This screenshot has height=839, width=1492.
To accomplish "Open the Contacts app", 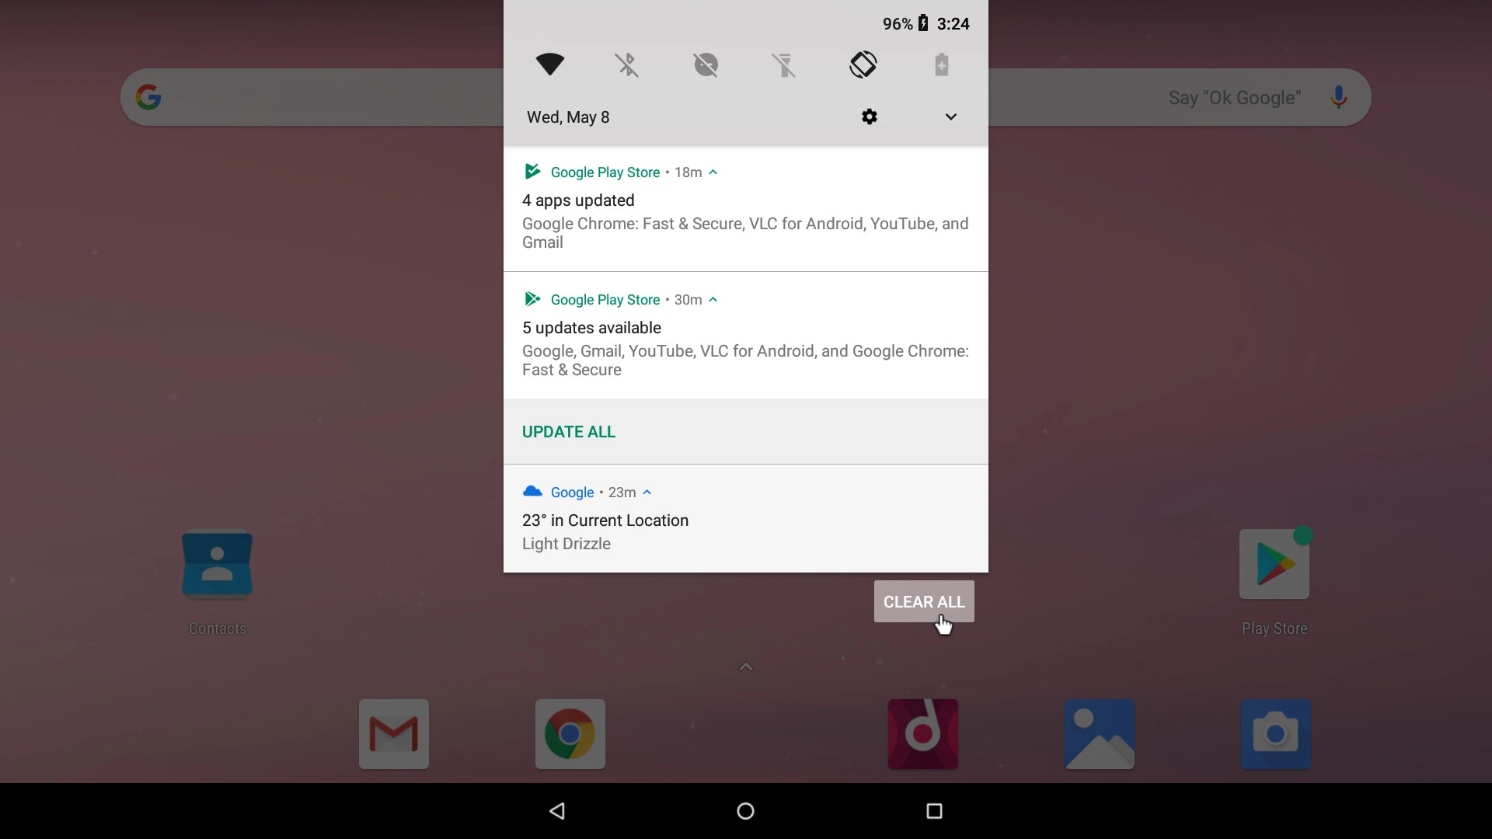I will click(x=218, y=563).
